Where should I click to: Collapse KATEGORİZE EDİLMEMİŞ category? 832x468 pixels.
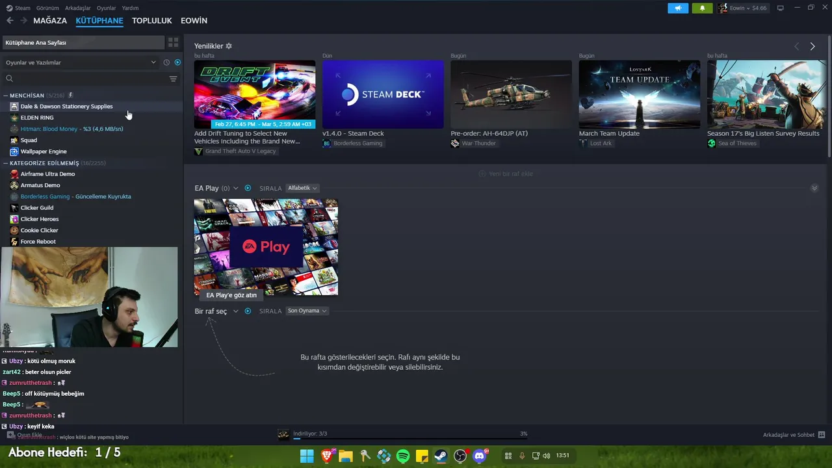5,163
